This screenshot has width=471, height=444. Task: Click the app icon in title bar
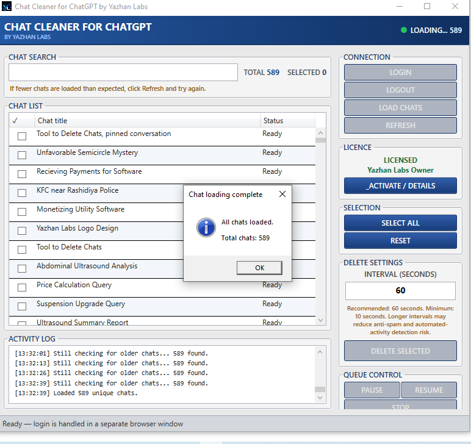pos(7,6)
